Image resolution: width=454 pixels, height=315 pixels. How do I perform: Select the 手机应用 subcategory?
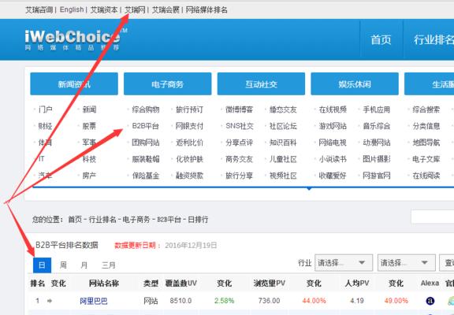377,109
